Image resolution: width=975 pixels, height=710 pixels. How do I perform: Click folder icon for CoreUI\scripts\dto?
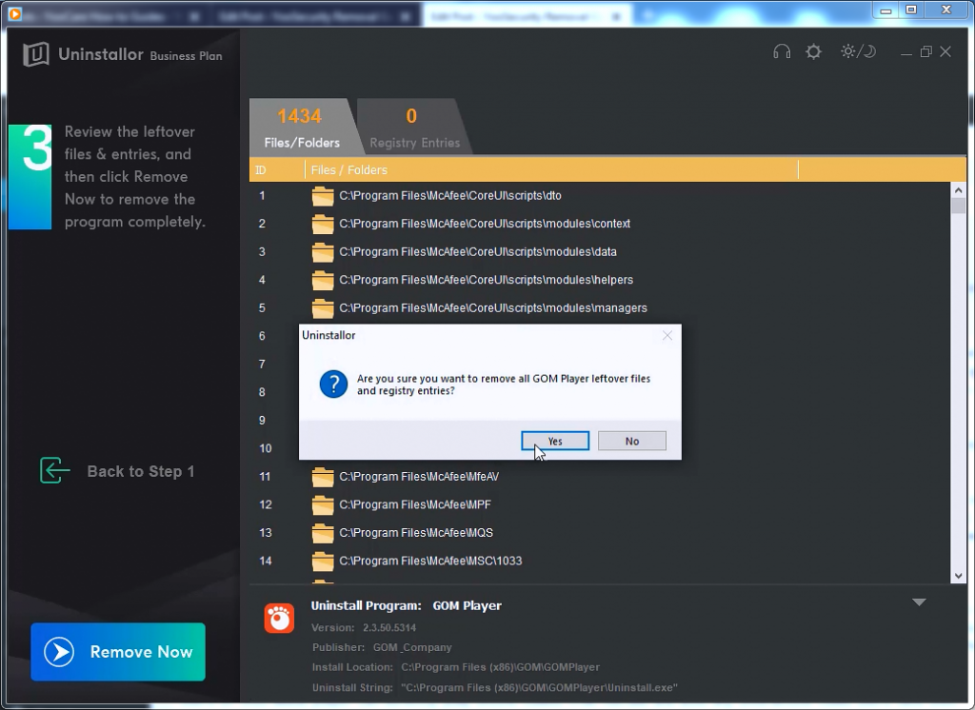pyautogui.click(x=323, y=196)
